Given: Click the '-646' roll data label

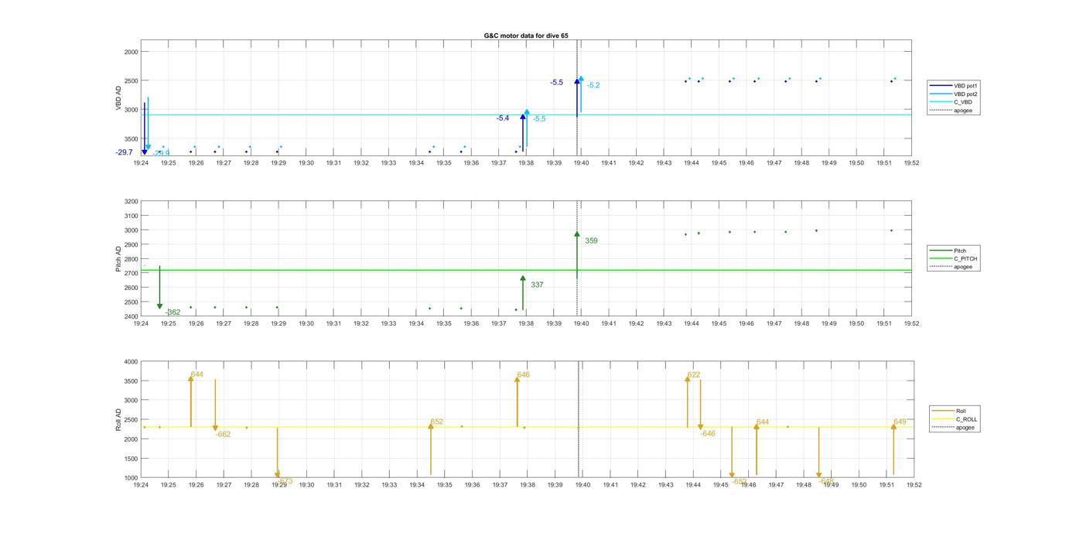Looking at the screenshot, I should 708,434.
